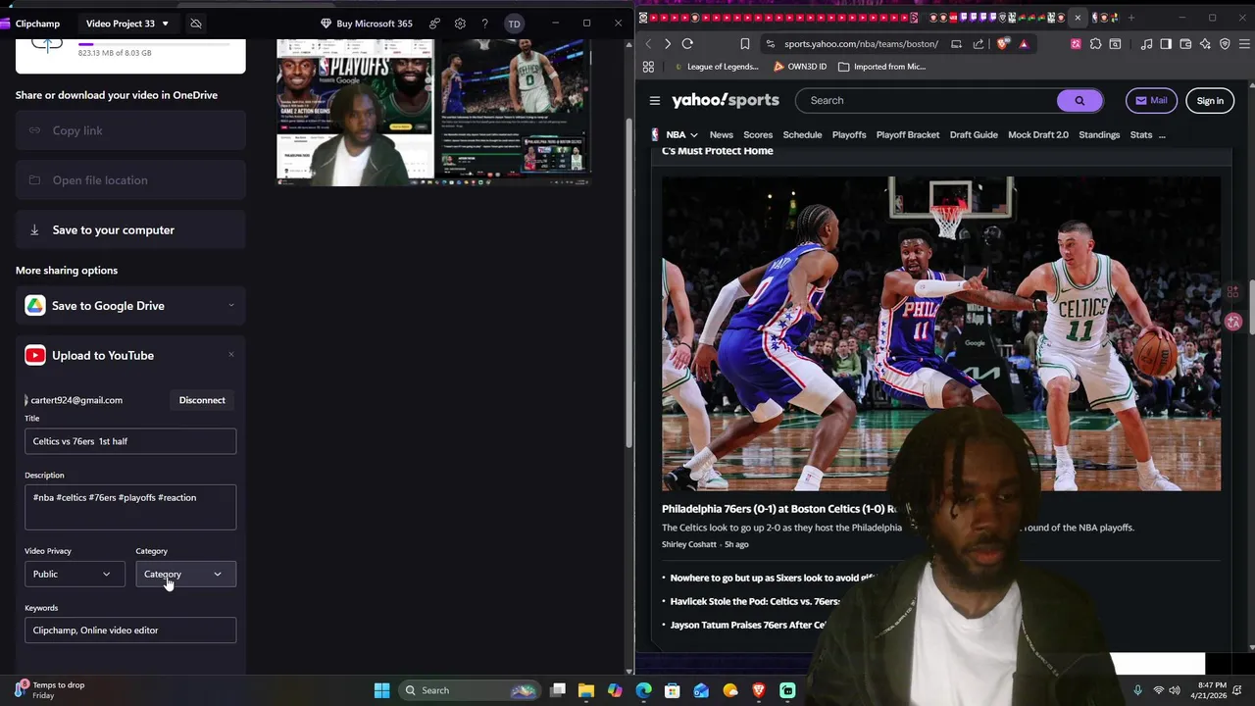Open the Video Project 33 title dropdown
The image size is (1255, 706).
[127, 24]
